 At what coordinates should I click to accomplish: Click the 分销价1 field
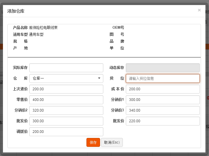(163, 100)
